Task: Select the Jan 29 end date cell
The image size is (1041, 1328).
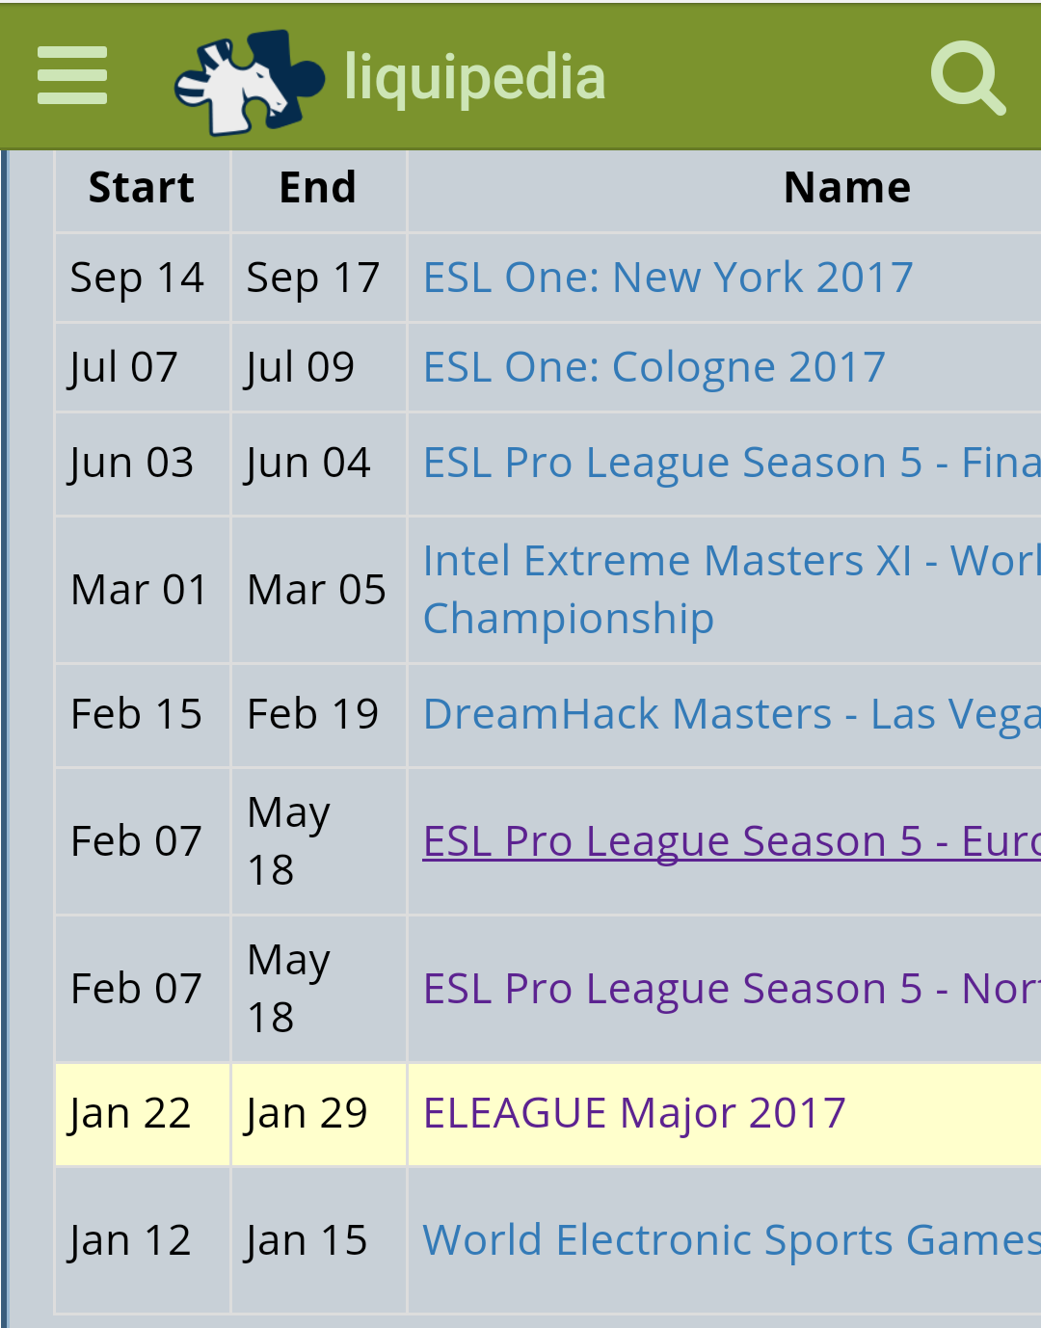Action: click(x=319, y=1114)
